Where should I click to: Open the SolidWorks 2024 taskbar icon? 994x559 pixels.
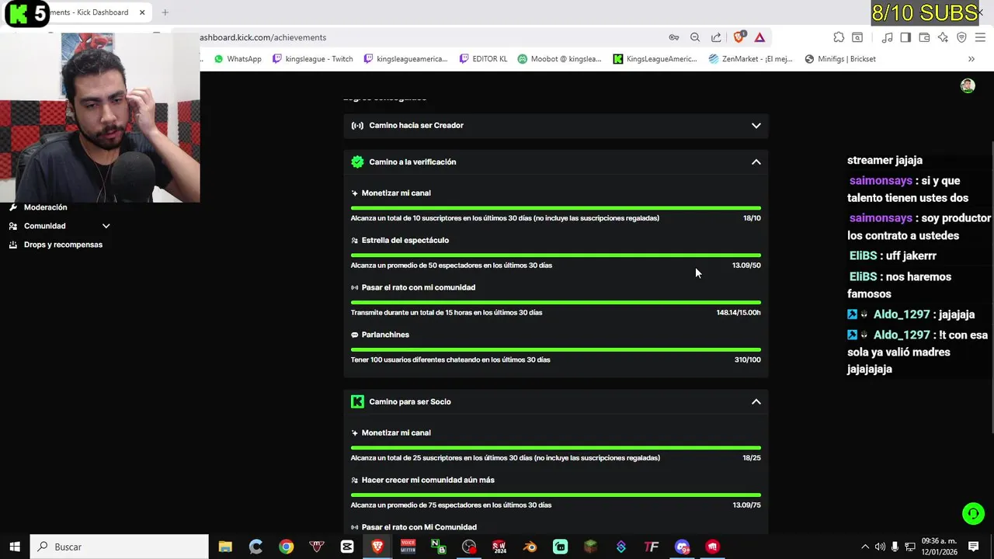tap(499, 547)
